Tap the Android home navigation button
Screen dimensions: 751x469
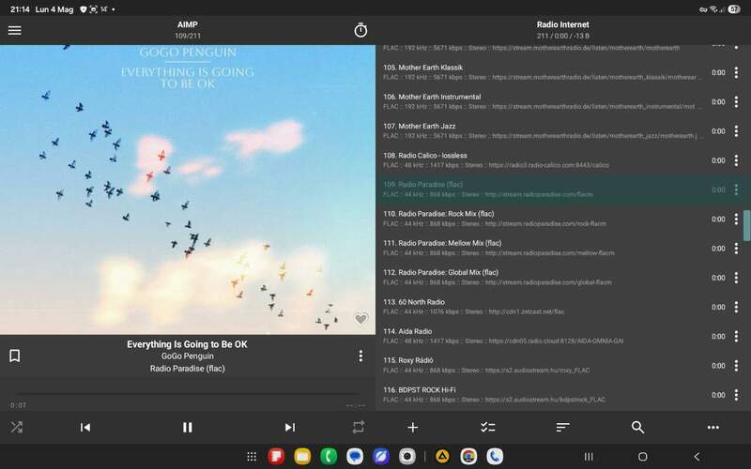(x=643, y=457)
